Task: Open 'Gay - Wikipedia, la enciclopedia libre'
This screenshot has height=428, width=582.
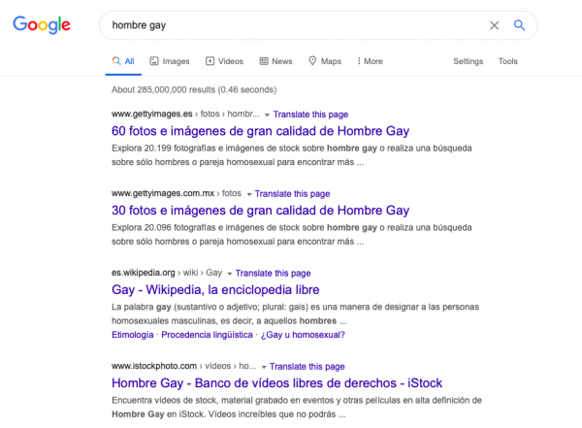Action: tap(215, 290)
